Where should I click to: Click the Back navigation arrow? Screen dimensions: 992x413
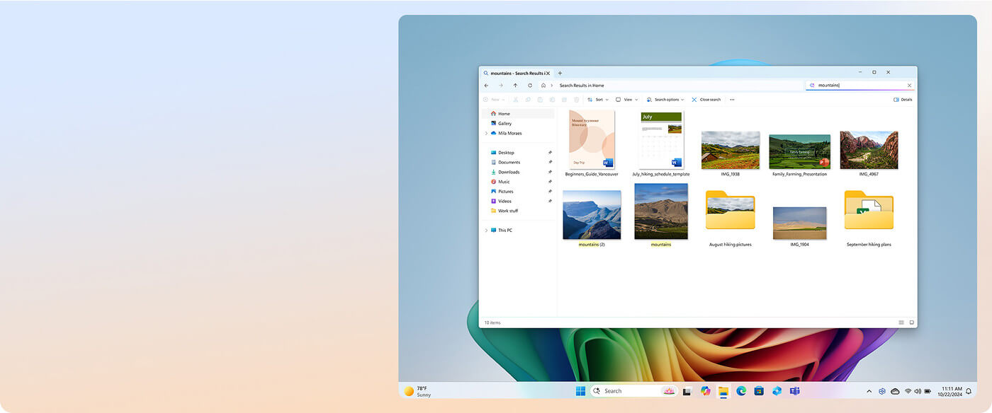coord(486,86)
